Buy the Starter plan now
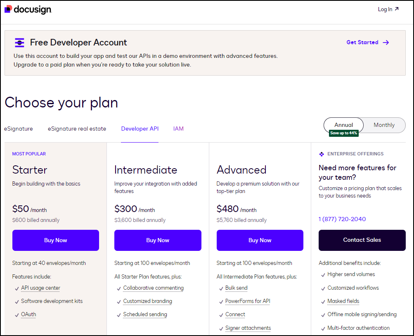 56,240
